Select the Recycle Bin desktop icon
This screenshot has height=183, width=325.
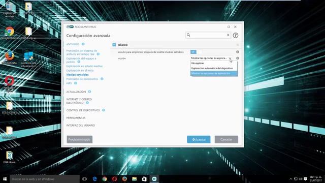point(9,10)
